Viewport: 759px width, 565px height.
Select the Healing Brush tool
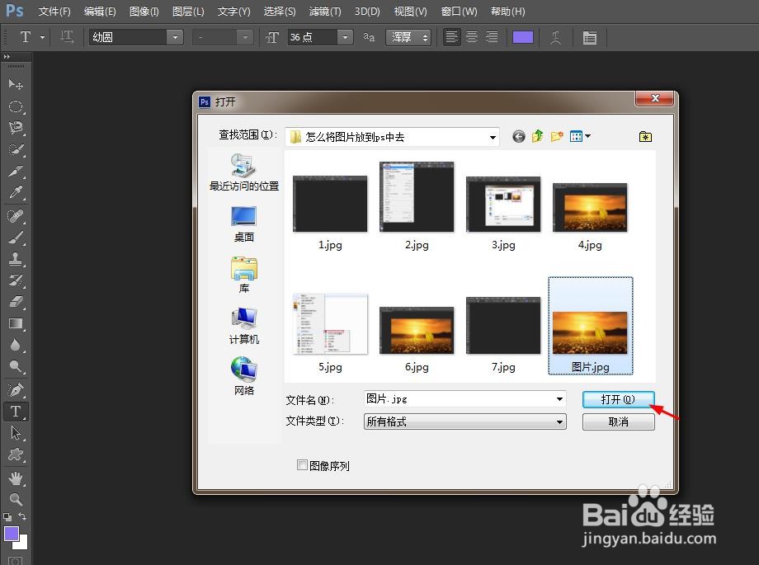point(16,216)
